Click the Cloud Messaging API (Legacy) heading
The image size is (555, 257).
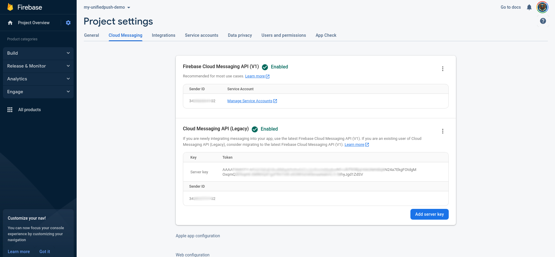[216, 129]
